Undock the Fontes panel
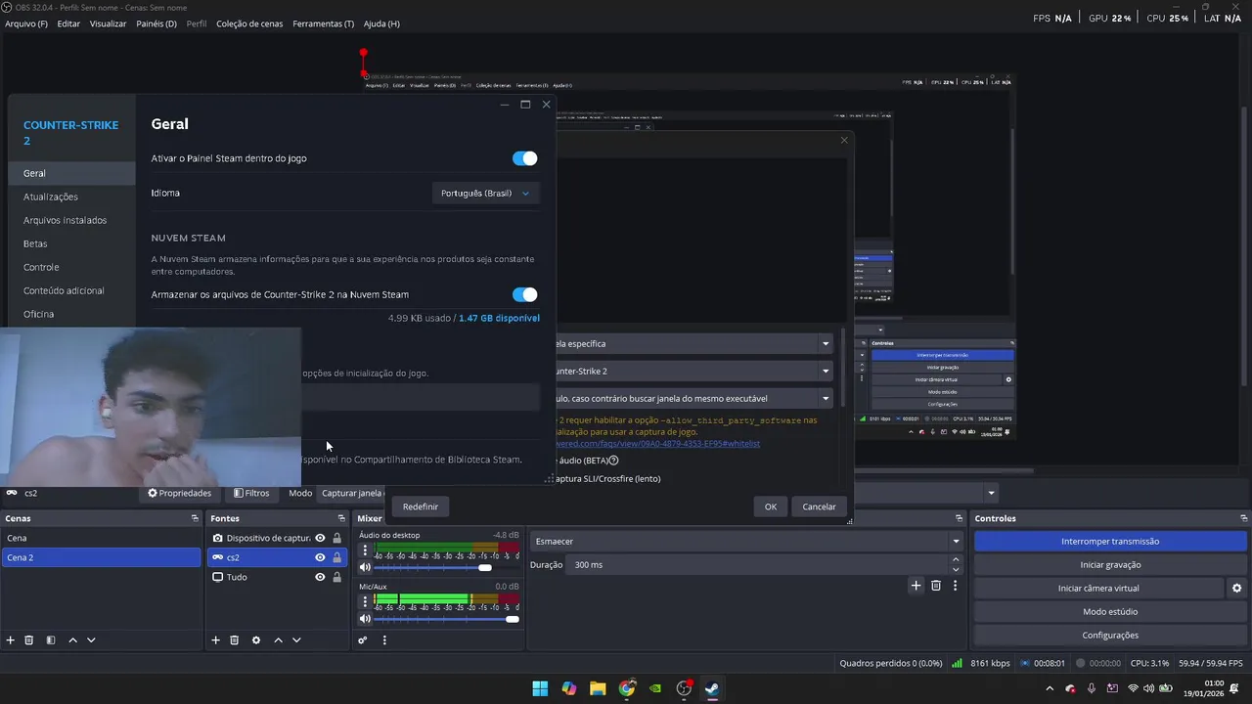The height and width of the screenshot is (704, 1252). coord(341,518)
